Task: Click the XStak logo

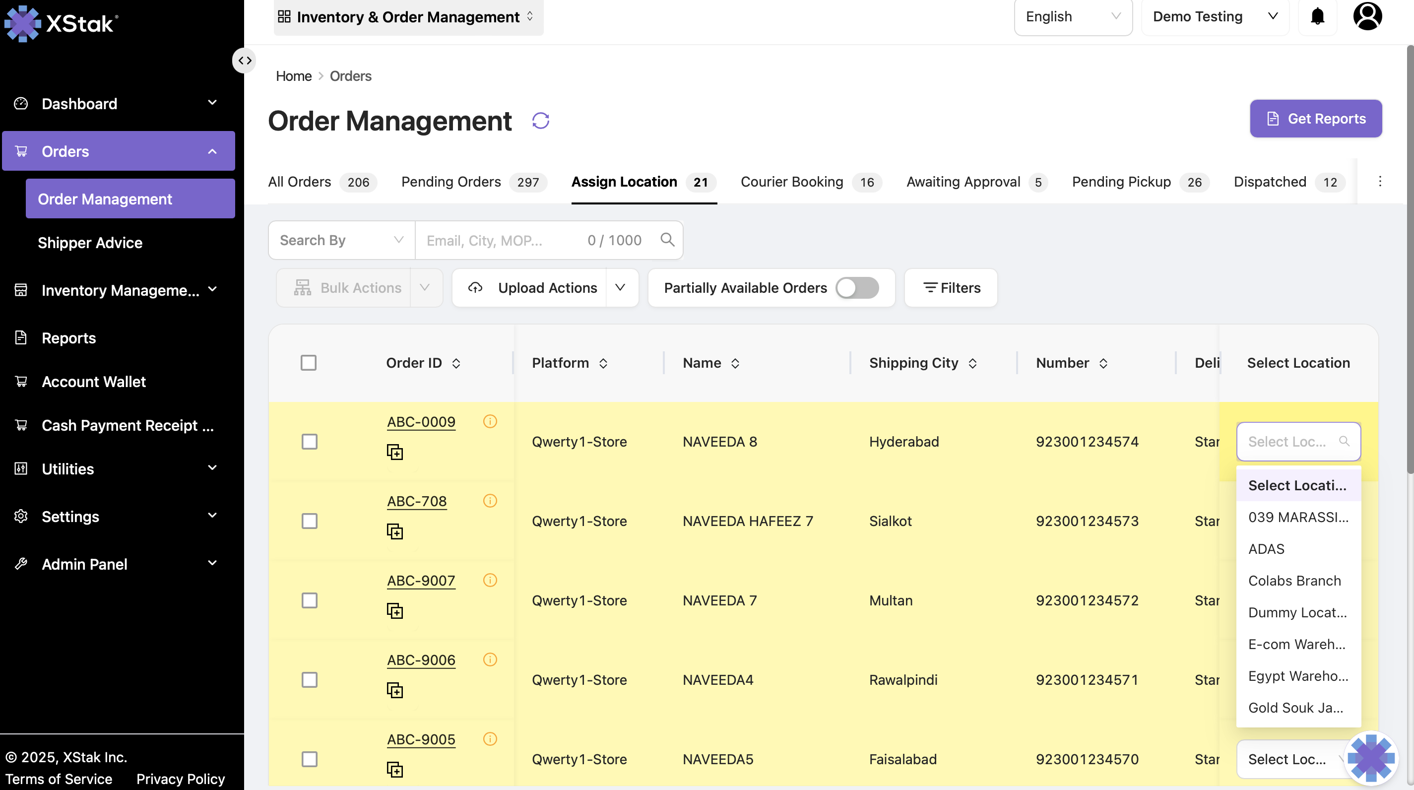Action: coord(62,23)
